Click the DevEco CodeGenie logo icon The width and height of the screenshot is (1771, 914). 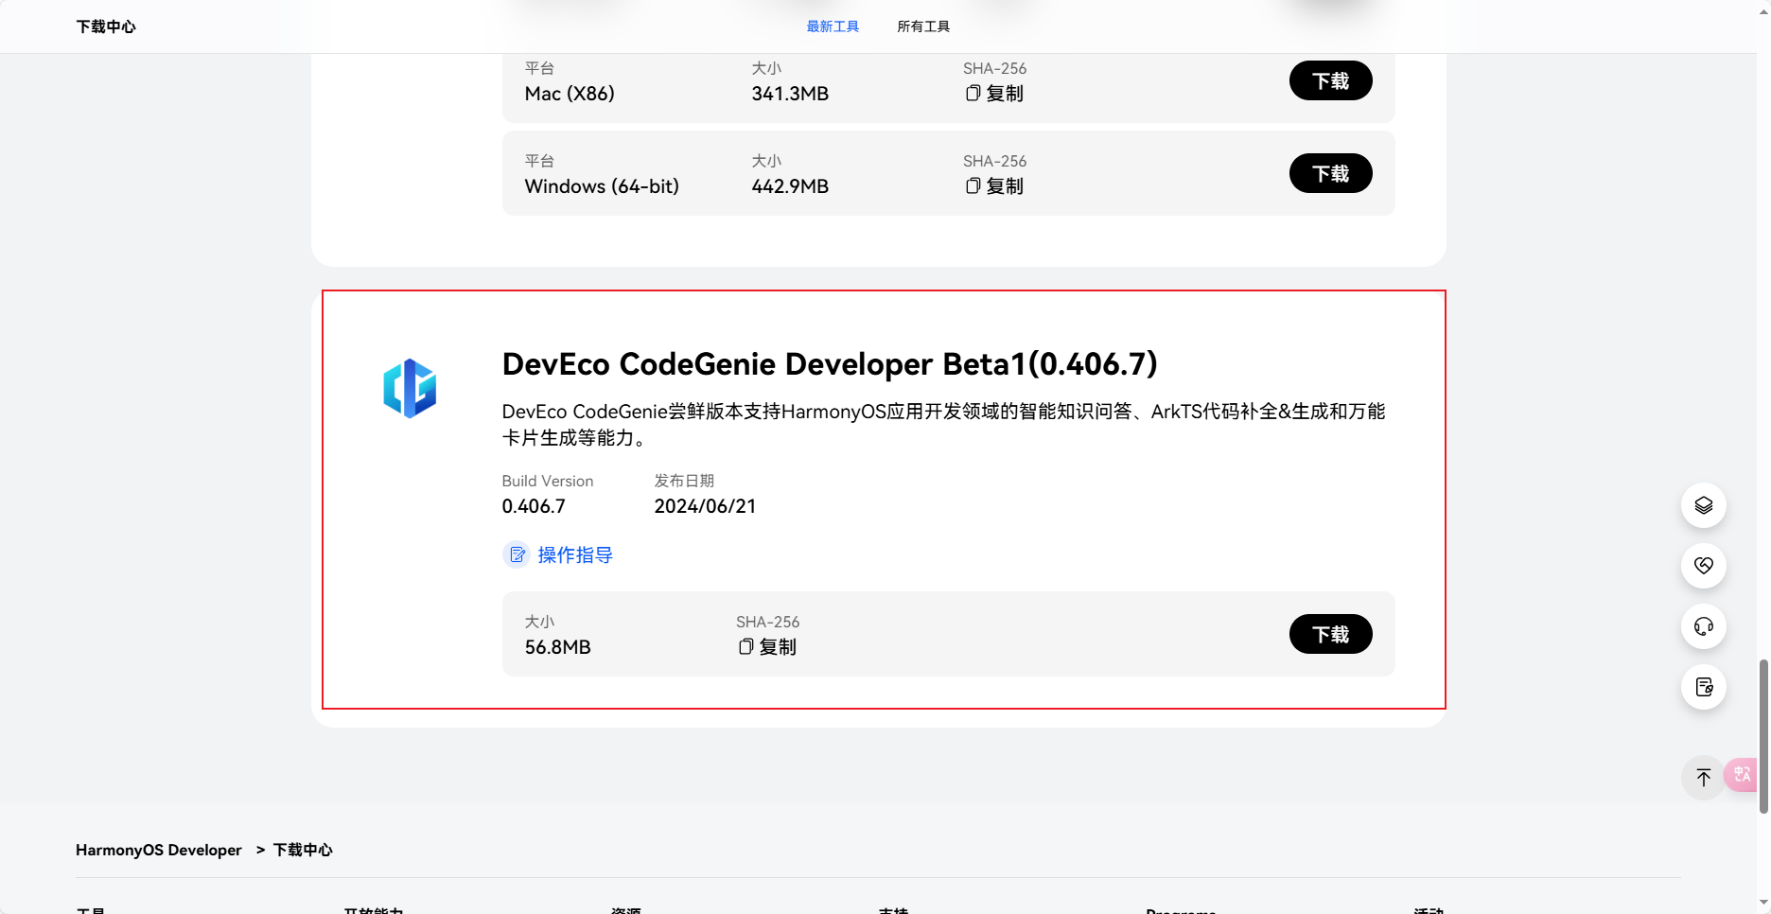click(410, 388)
